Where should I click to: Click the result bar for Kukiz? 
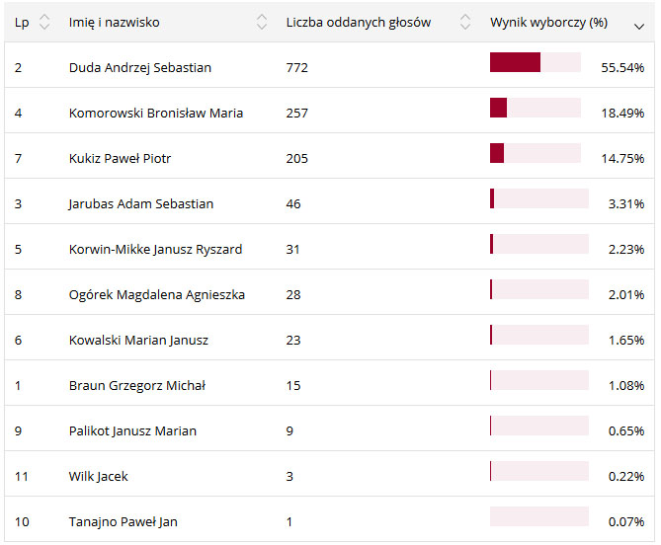pyautogui.click(x=535, y=154)
